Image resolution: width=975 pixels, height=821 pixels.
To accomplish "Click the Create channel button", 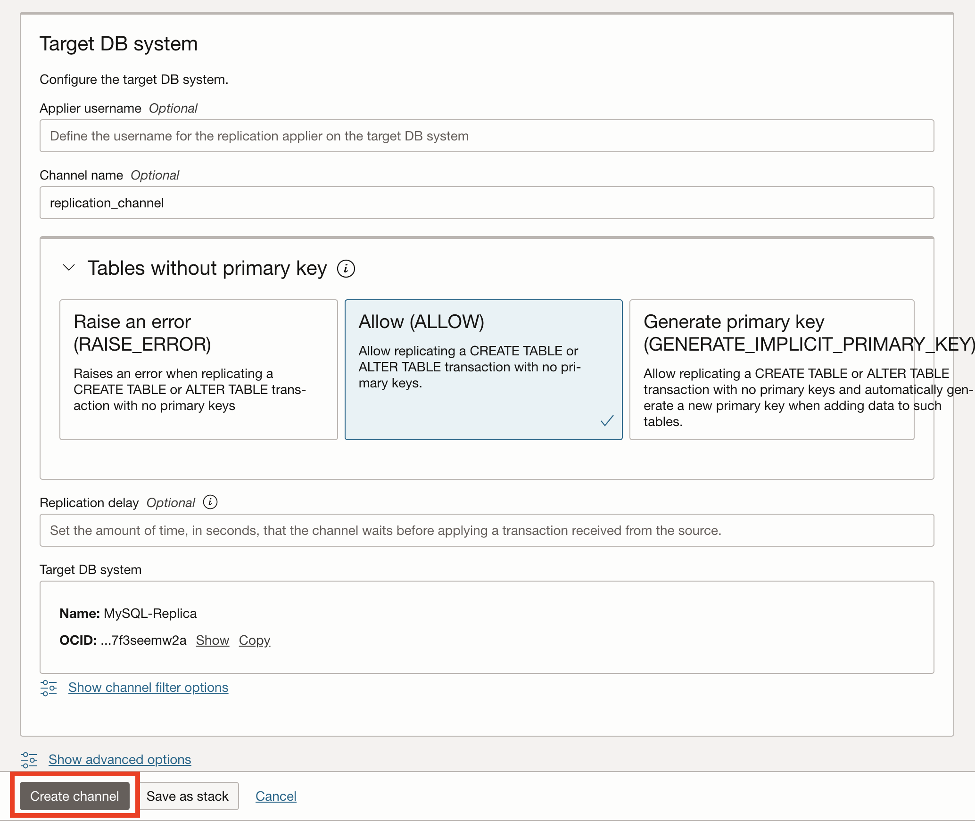I will 74,796.
